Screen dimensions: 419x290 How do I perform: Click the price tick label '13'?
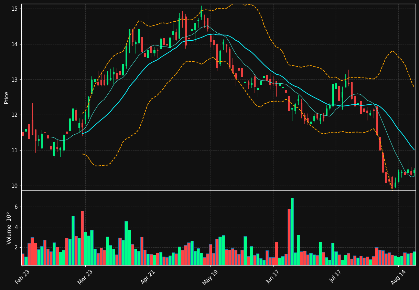[x=14, y=80]
